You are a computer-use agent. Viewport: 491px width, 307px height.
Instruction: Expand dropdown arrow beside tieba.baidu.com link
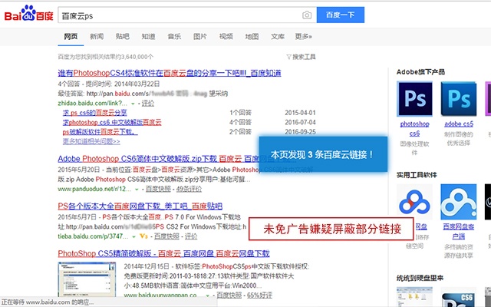pyautogui.click(x=134, y=237)
